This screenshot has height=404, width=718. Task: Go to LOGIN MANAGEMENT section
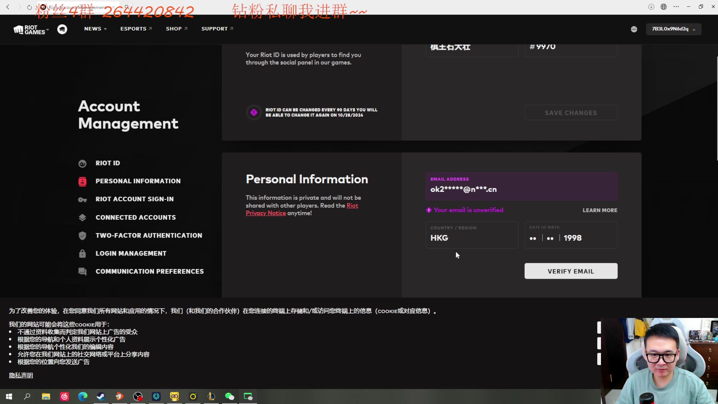click(x=131, y=253)
